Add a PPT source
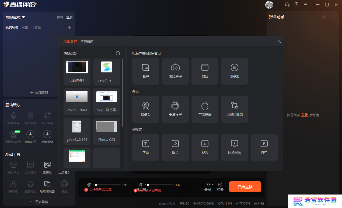The image size is (342, 208). (x=264, y=147)
